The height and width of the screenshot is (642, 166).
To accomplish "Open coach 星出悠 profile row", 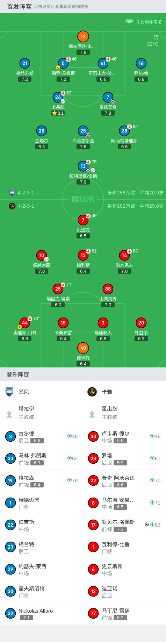I will point(124,413).
